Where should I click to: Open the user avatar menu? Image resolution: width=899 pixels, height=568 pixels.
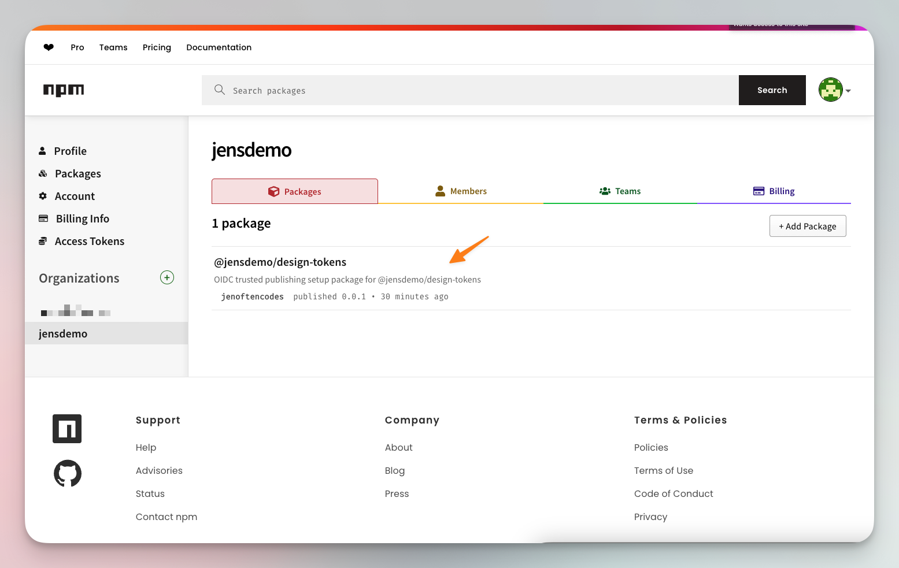(831, 90)
